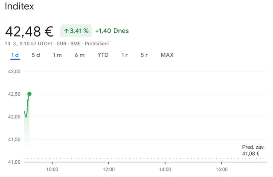273x177 pixels.
Task: Click the 12:00 time axis label
Action: (108, 169)
